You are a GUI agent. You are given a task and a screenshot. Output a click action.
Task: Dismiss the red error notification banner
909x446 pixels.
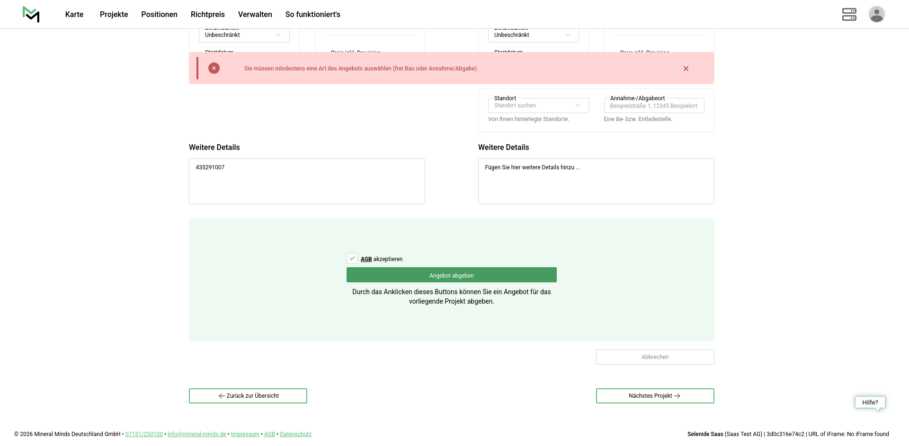click(686, 69)
